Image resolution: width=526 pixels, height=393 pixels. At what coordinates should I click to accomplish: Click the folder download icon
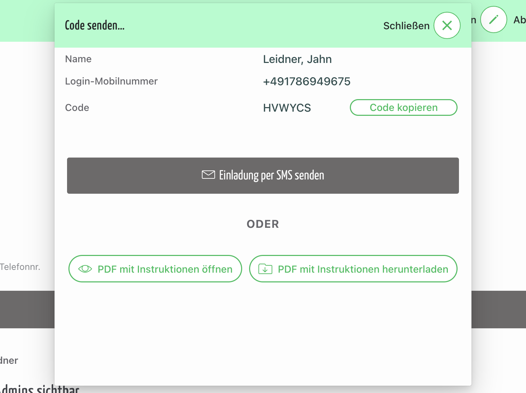click(265, 269)
